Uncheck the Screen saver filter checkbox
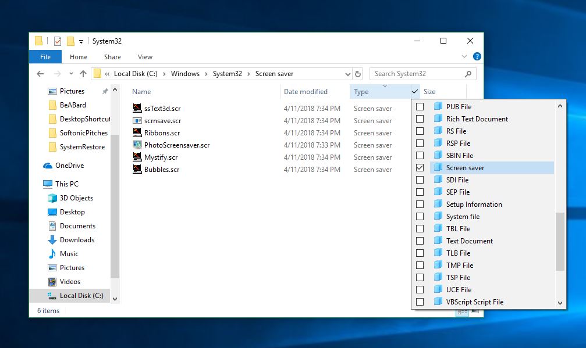Image resolution: width=586 pixels, height=348 pixels. (x=420, y=168)
